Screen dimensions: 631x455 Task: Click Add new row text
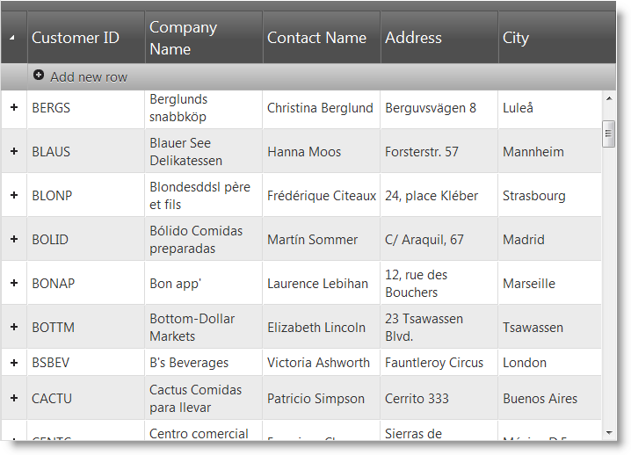(89, 77)
